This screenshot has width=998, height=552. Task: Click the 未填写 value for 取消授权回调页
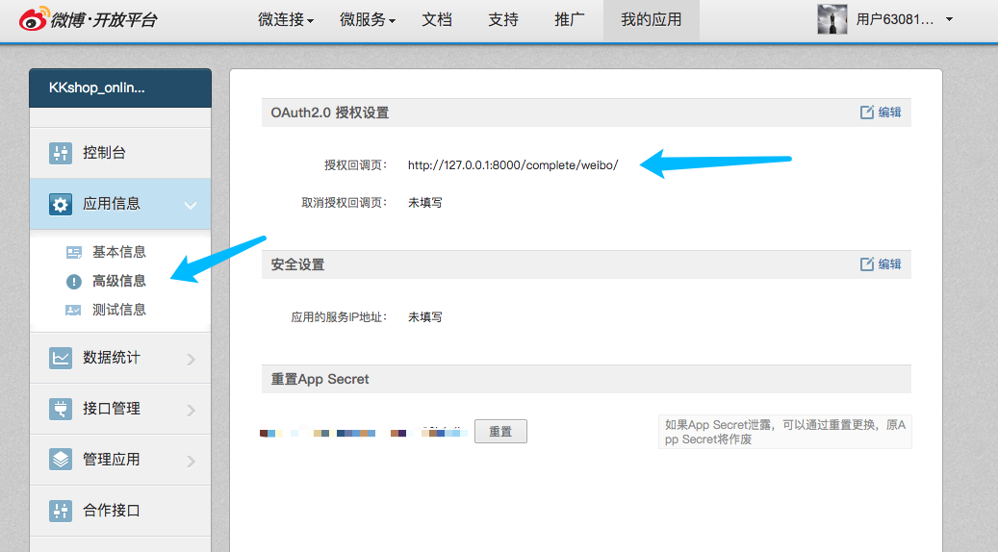click(x=425, y=203)
